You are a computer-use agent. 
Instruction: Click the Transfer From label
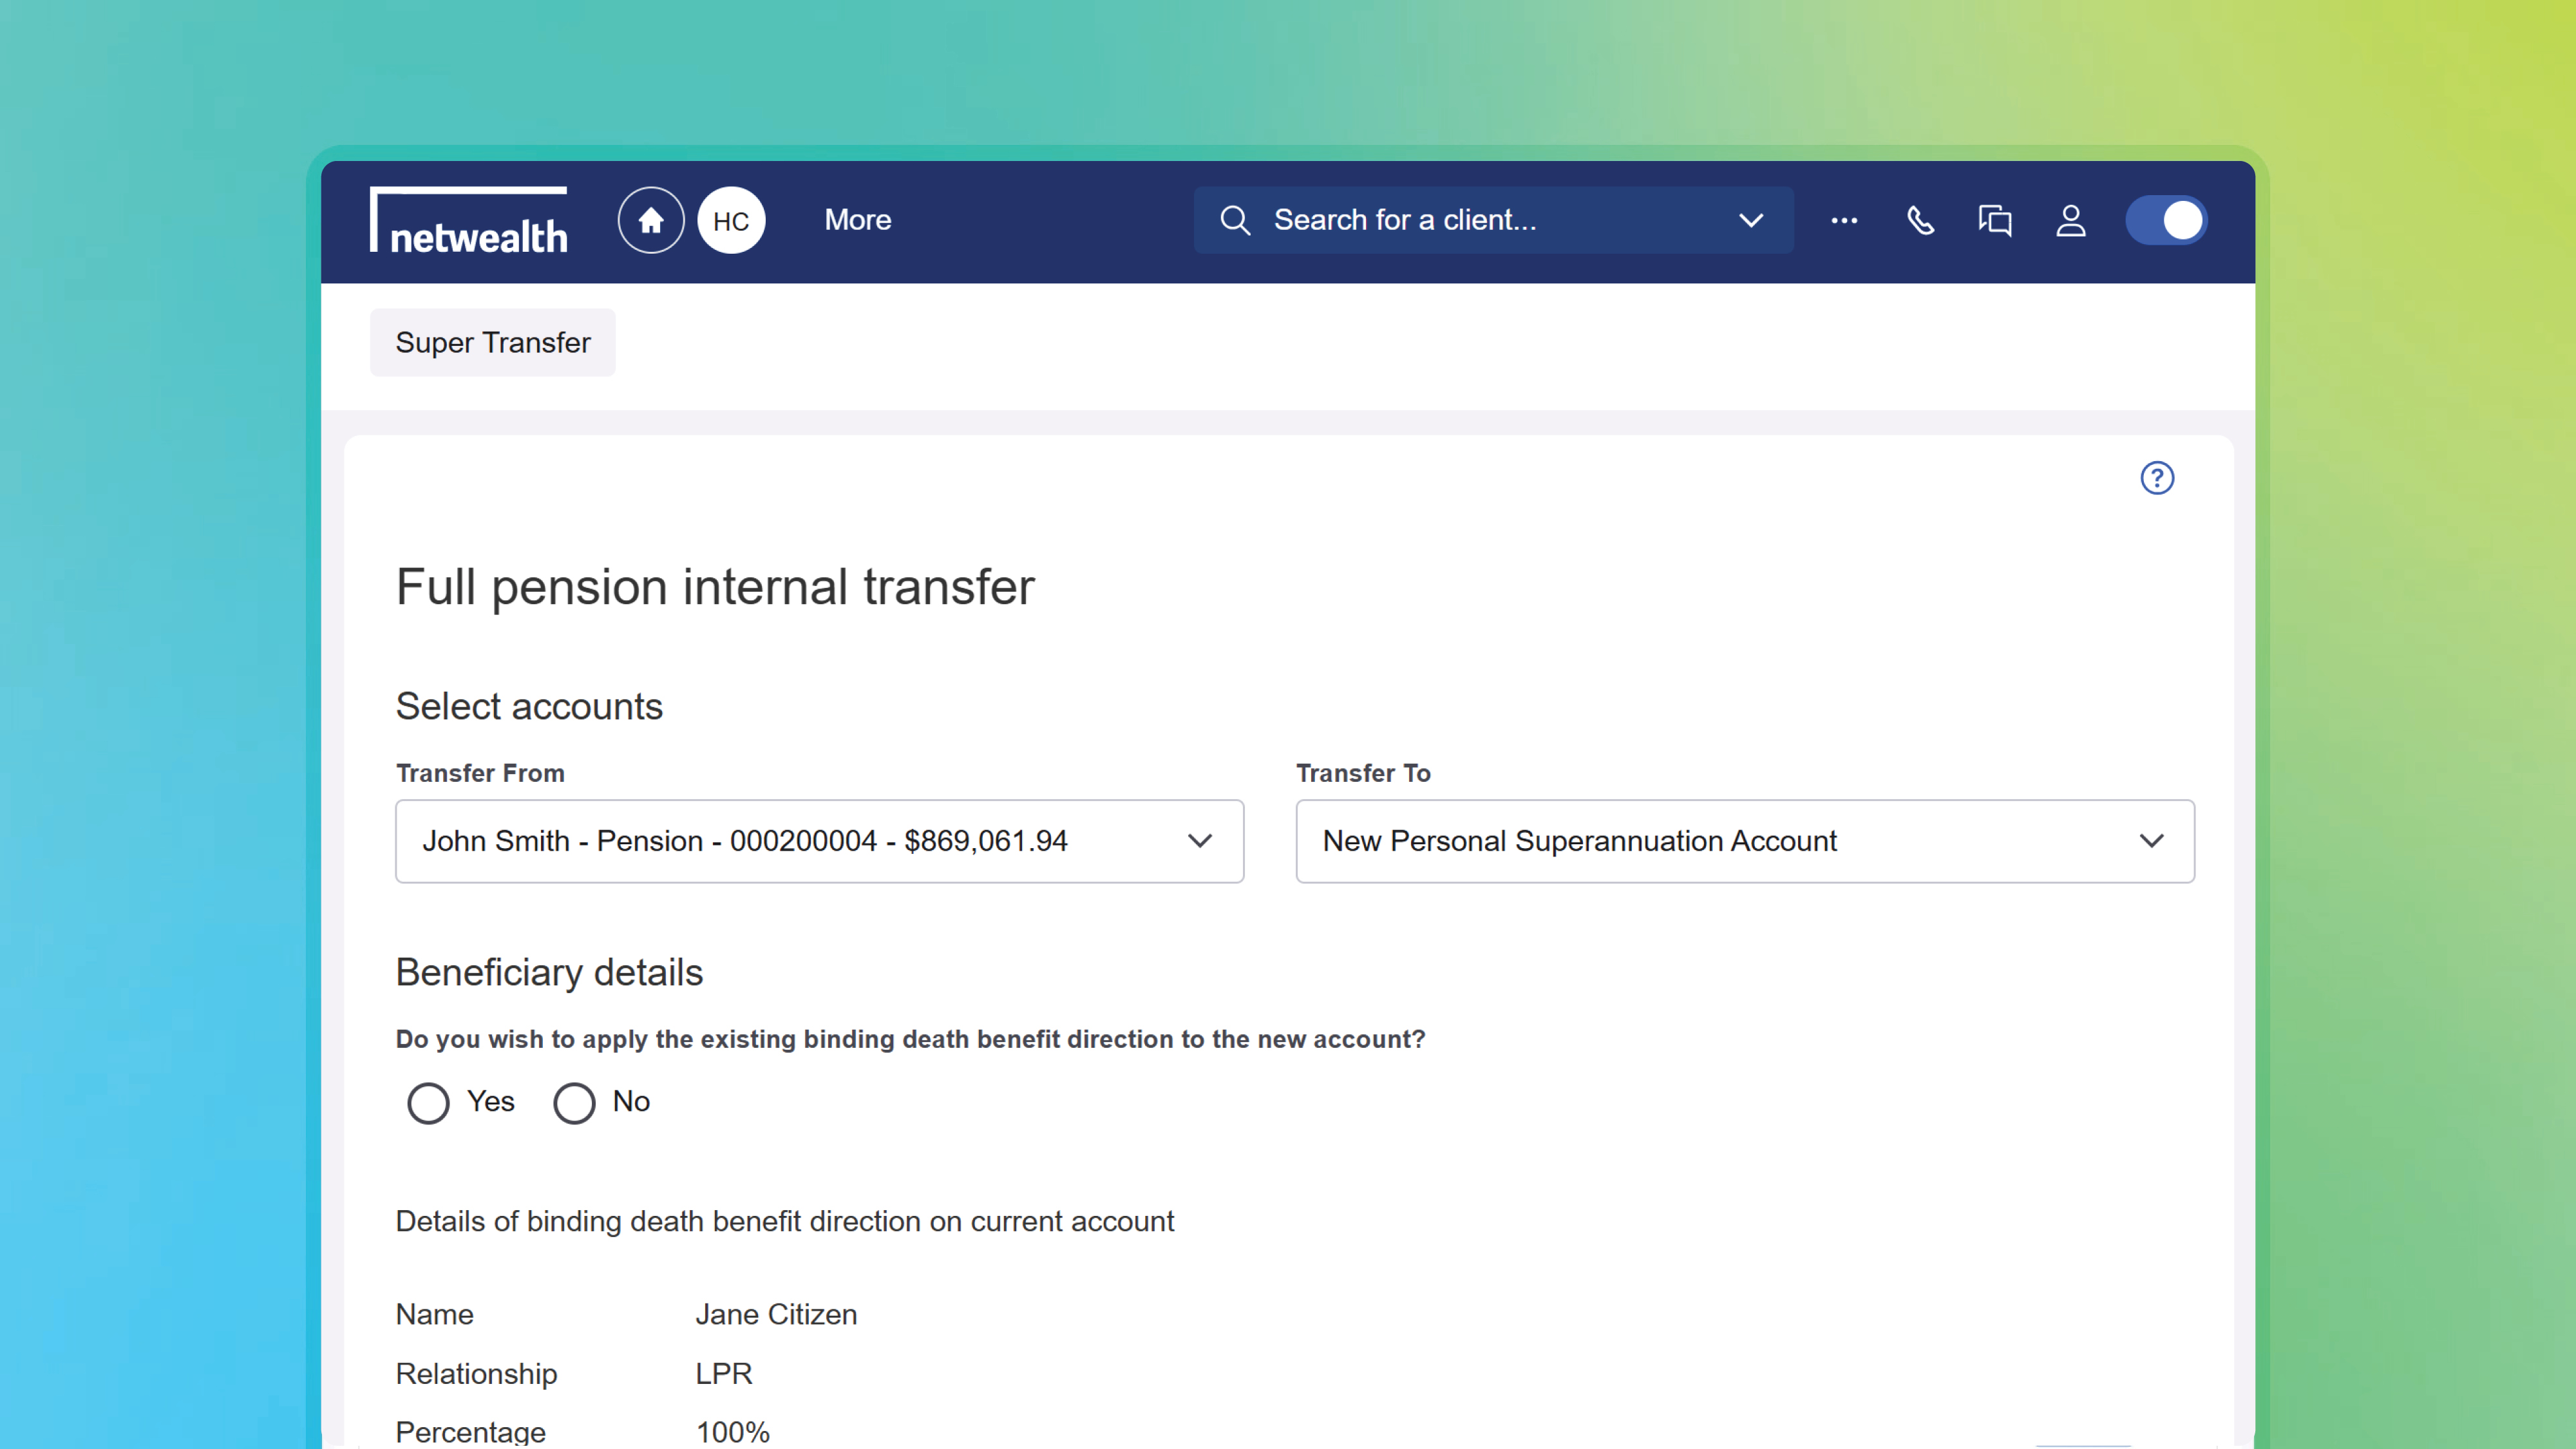(x=480, y=773)
